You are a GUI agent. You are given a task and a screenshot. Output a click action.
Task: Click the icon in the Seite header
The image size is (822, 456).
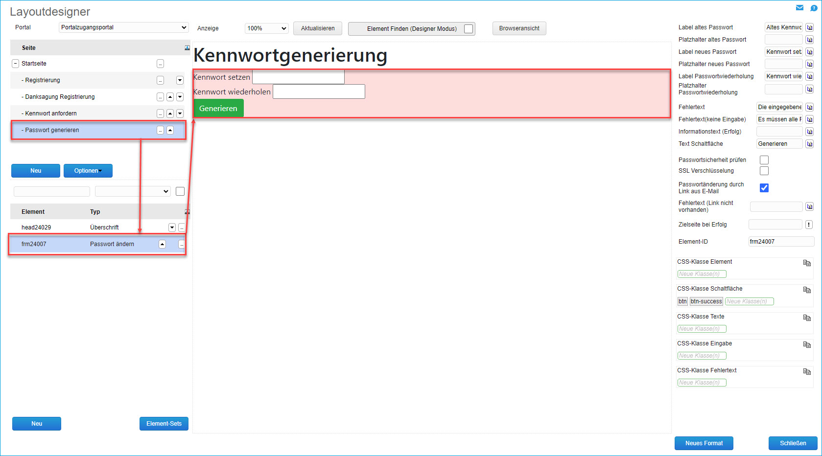coord(187,48)
